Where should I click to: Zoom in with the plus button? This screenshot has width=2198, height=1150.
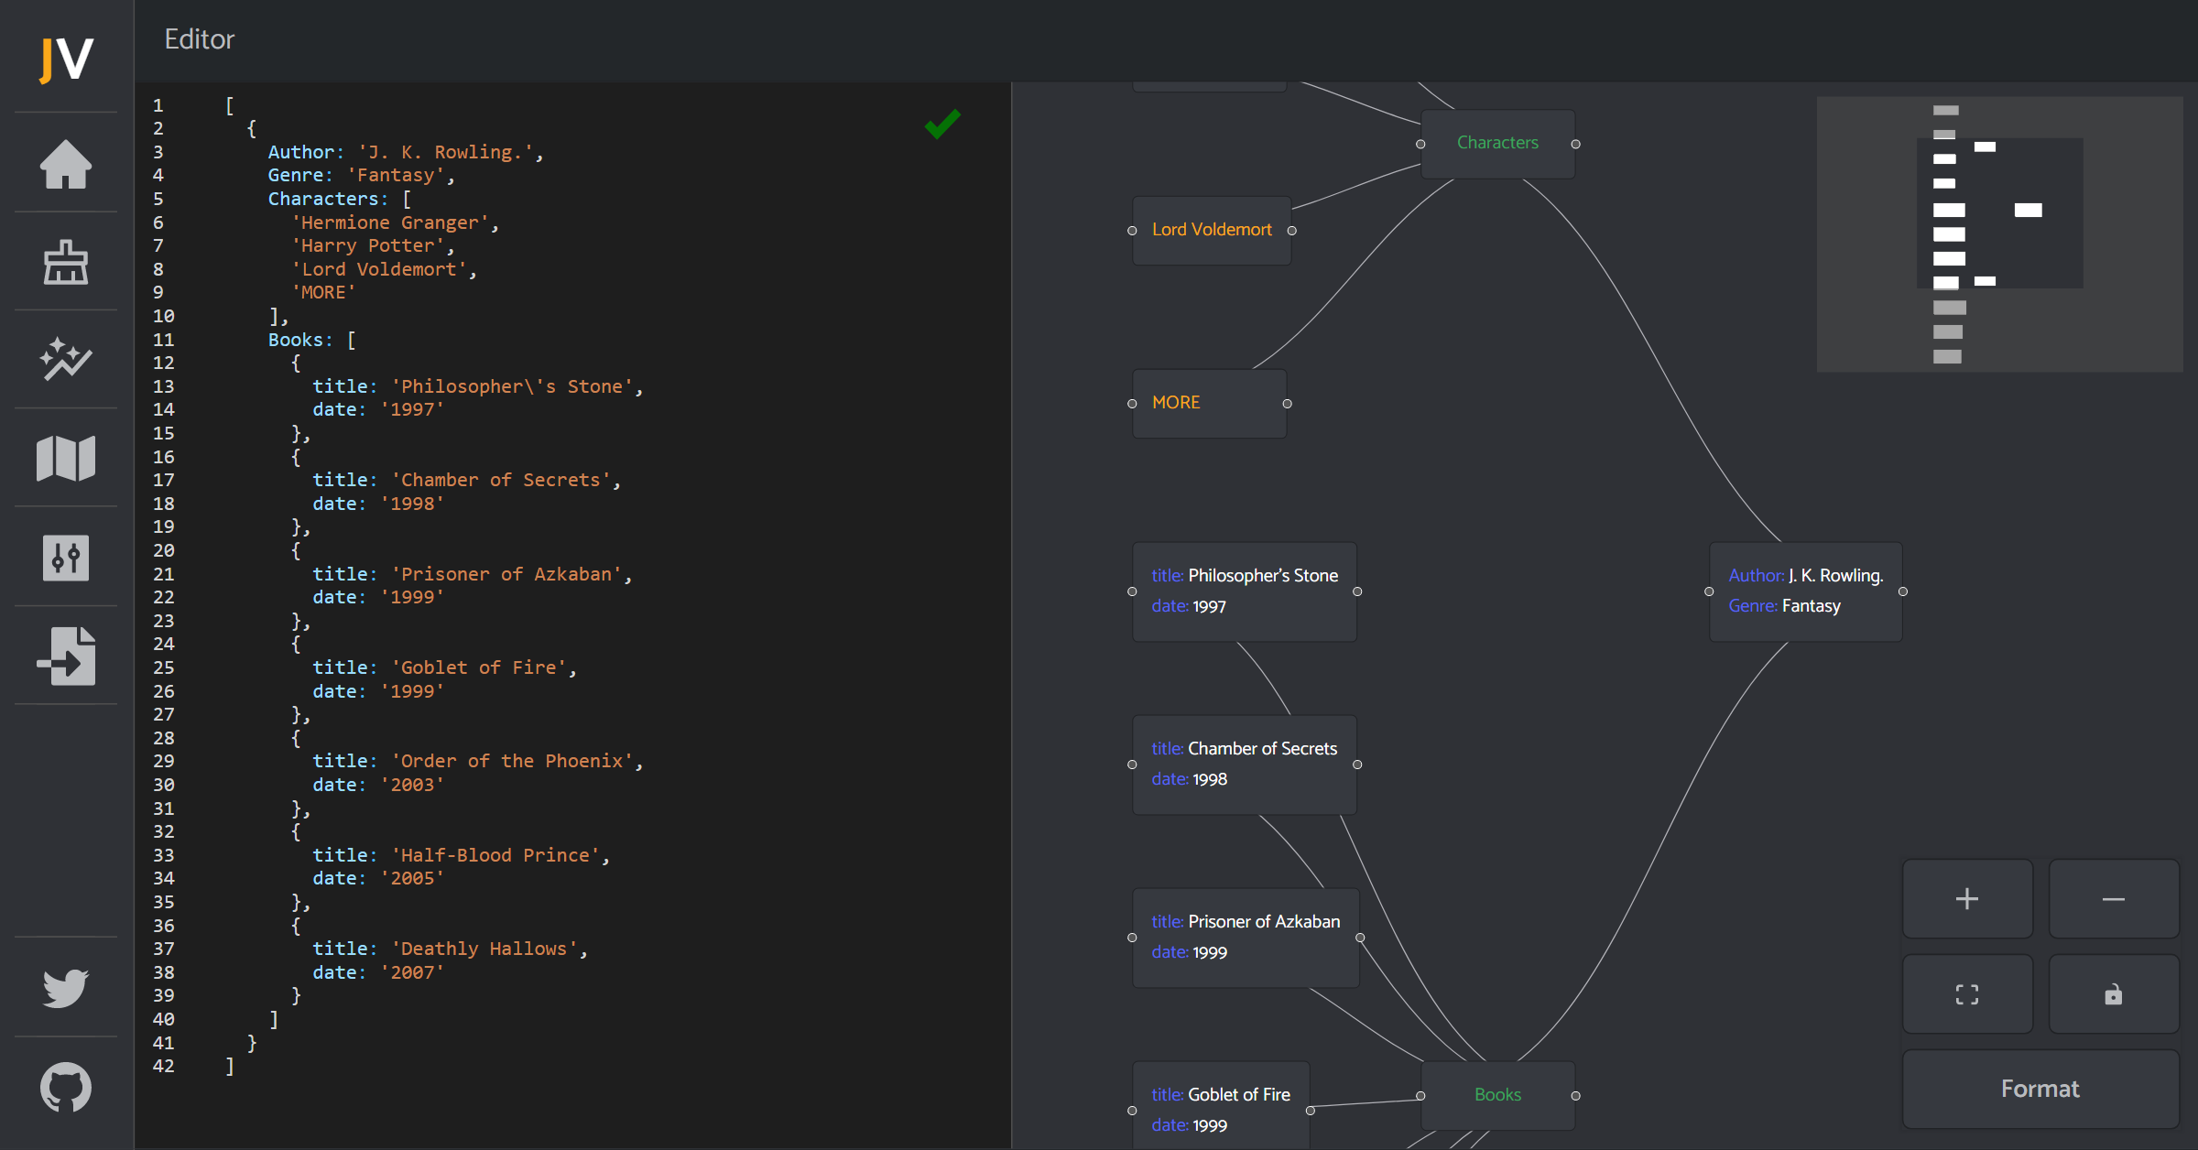[x=1967, y=898]
